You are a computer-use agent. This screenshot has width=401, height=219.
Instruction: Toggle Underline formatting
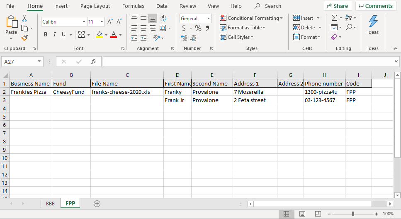tap(64, 35)
